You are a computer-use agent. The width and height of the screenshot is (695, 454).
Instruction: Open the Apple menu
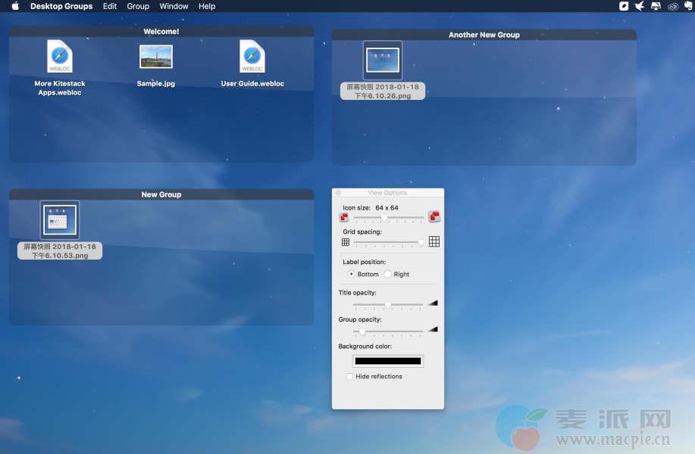(14, 6)
